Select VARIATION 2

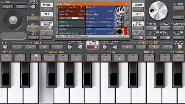coord(49,57)
